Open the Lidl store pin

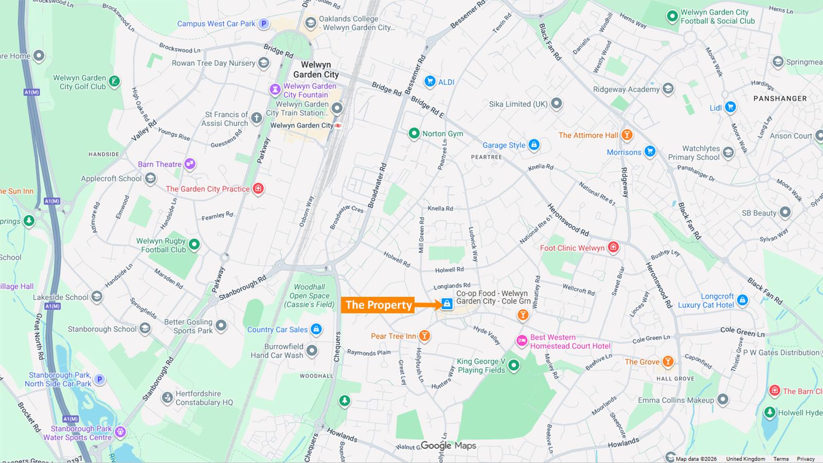(x=730, y=108)
